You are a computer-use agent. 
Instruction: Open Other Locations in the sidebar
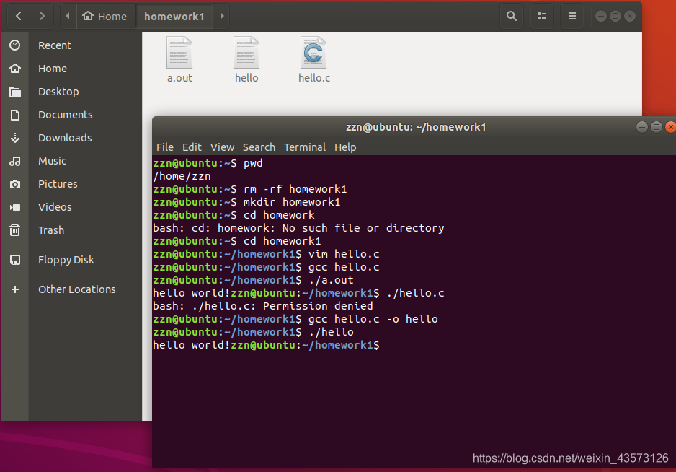76,289
